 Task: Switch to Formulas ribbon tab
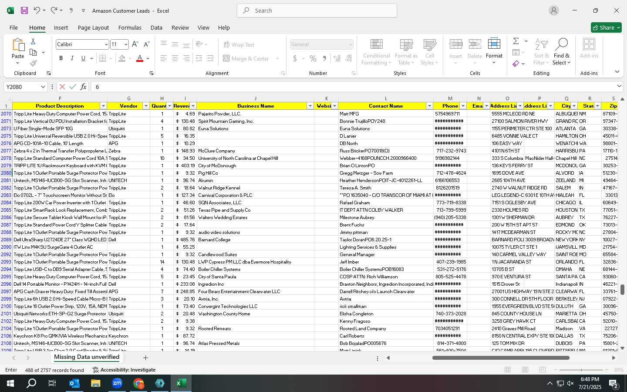(130, 27)
